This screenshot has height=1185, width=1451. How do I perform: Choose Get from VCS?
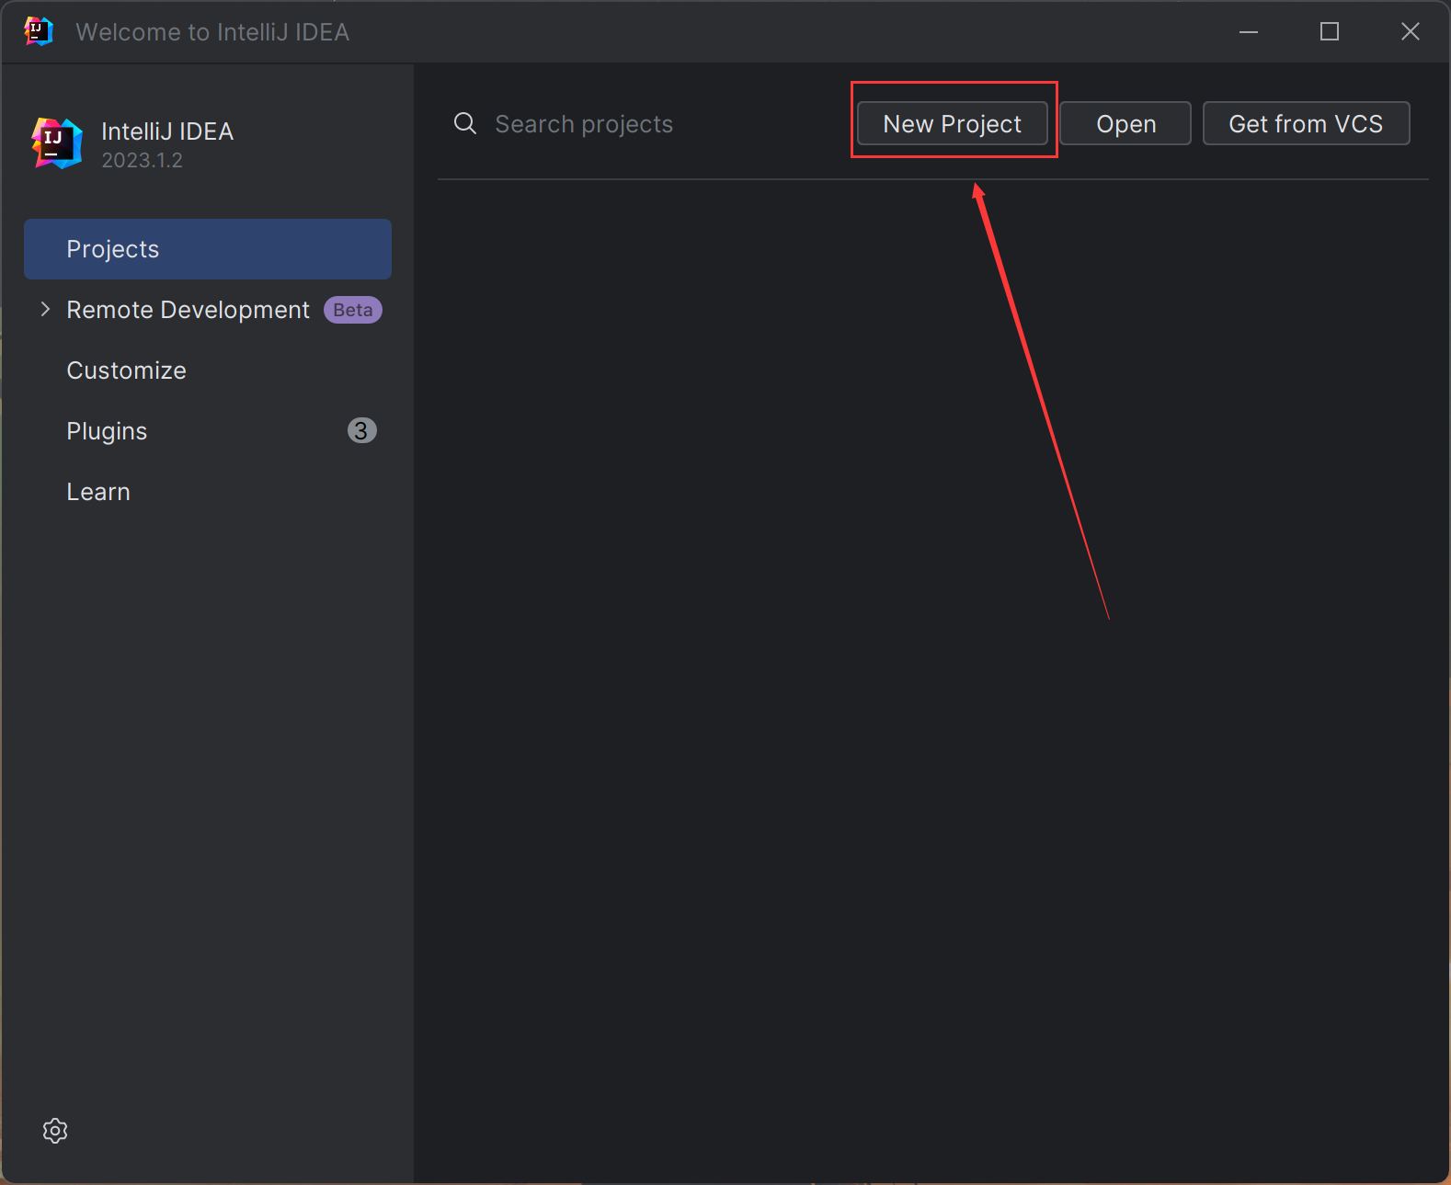pyautogui.click(x=1305, y=124)
